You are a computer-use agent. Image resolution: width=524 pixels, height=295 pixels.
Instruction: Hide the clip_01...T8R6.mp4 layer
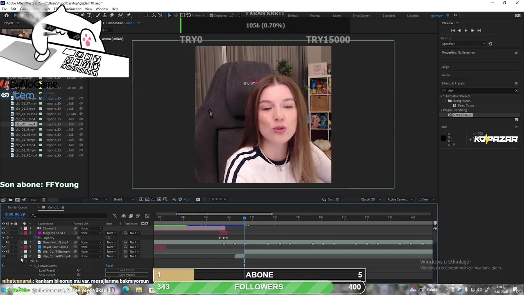click(x=4, y=252)
